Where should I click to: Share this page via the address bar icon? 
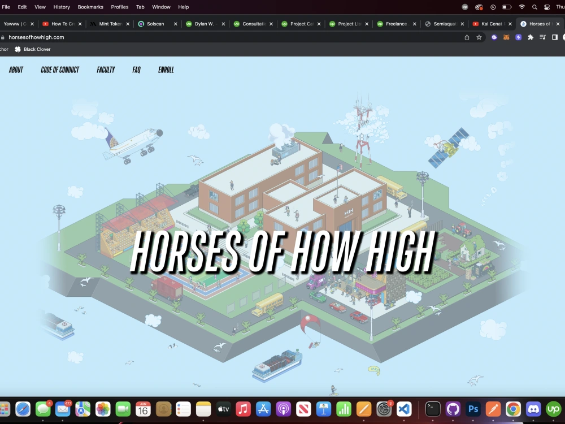tap(467, 37)
